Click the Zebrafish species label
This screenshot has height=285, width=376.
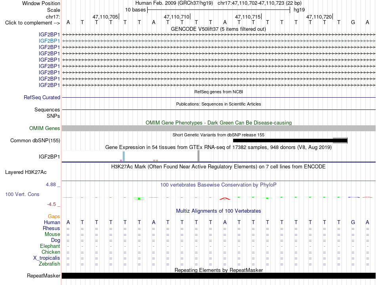49,264
